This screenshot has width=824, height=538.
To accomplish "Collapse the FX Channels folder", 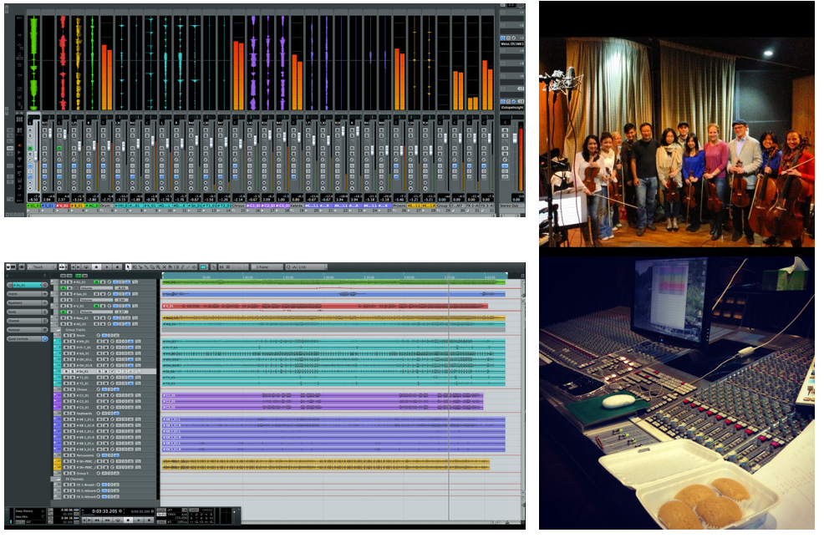I will point(59,479).
